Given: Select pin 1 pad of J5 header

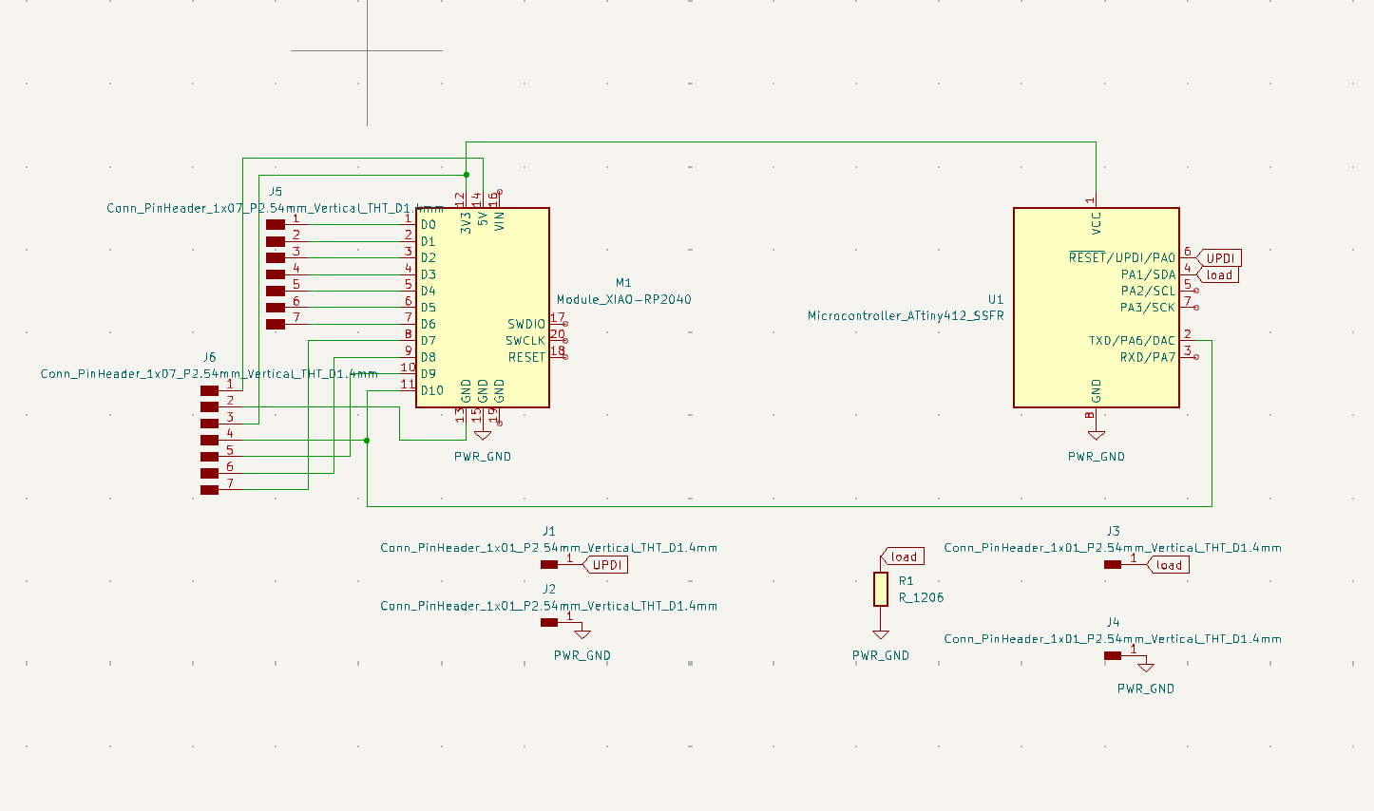Looking at the screenshot, I should [x=276, y=224].
